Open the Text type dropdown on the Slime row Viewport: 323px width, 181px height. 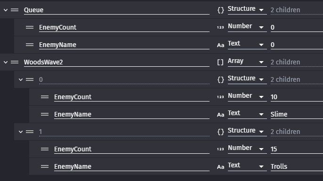247,114
